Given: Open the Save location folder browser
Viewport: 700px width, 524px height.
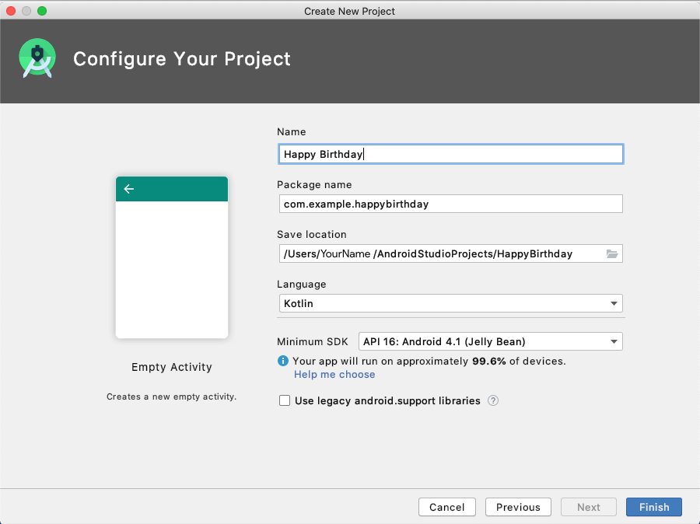Looking at the screenshot, I should pos(611,254).
